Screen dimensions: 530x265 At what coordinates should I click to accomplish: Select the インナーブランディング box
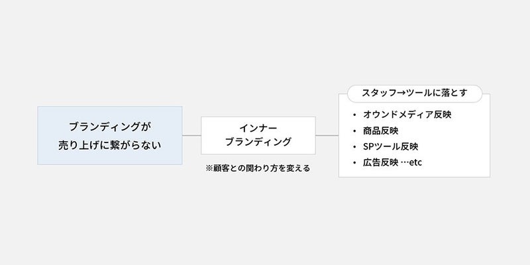pyautogui.click(x=258, y=136)
